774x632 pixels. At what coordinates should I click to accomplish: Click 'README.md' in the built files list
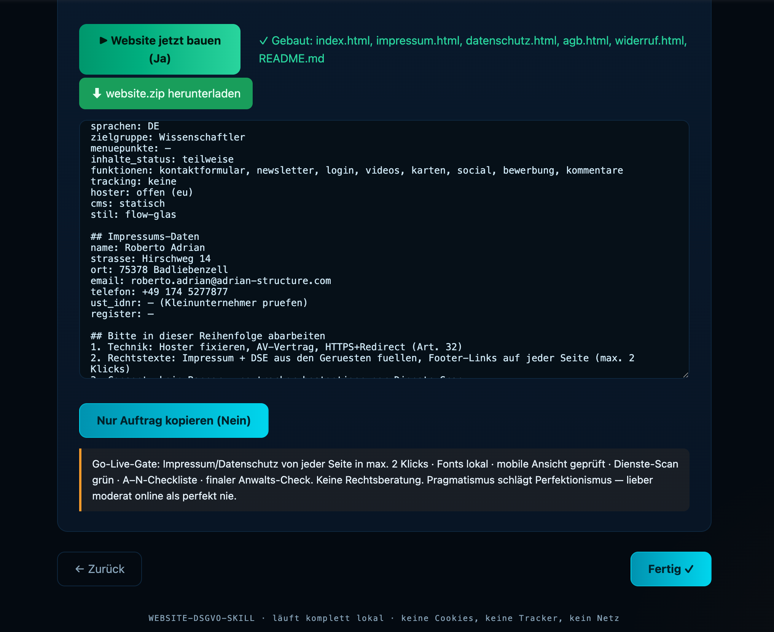click(x=291, y=59)
